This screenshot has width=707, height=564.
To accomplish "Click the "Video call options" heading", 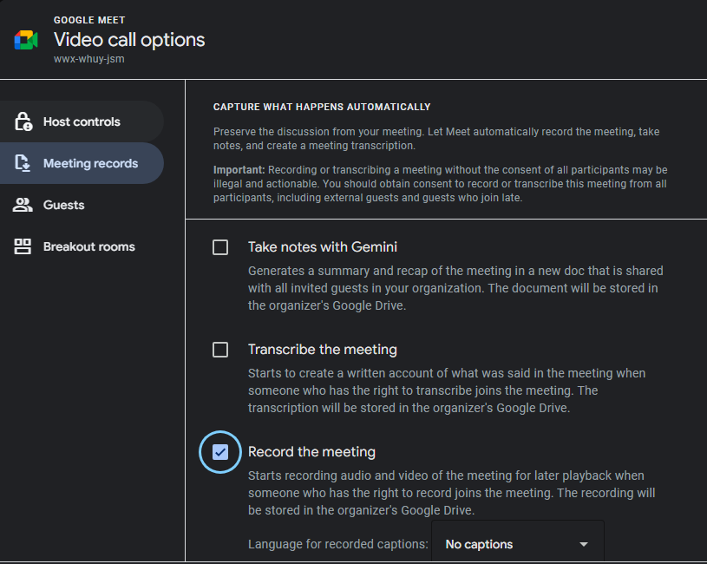I will (x=129, y=40).
